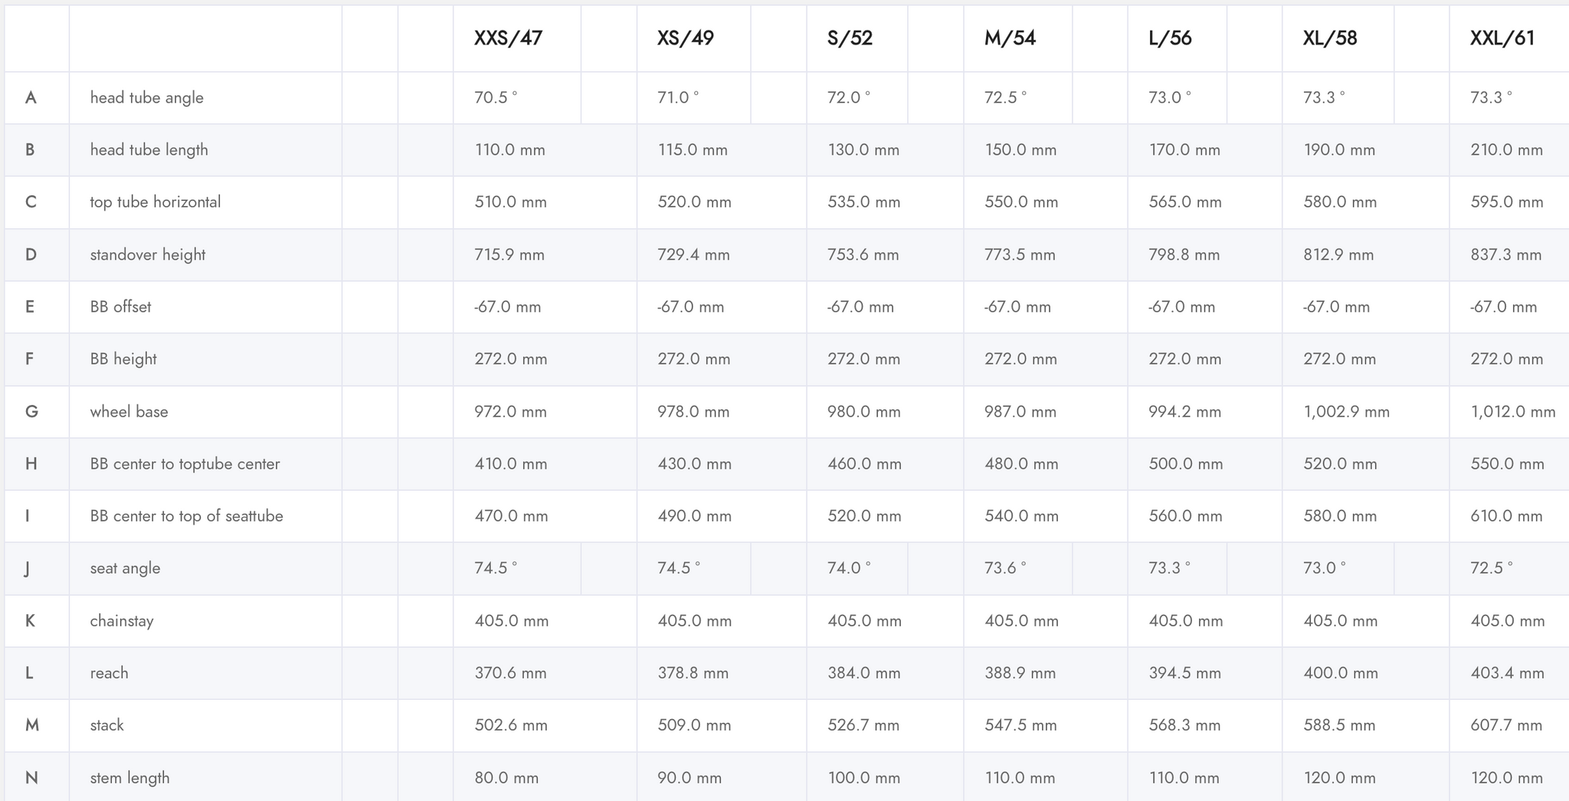Select the L/56 column header

[x=1170, y=38]
